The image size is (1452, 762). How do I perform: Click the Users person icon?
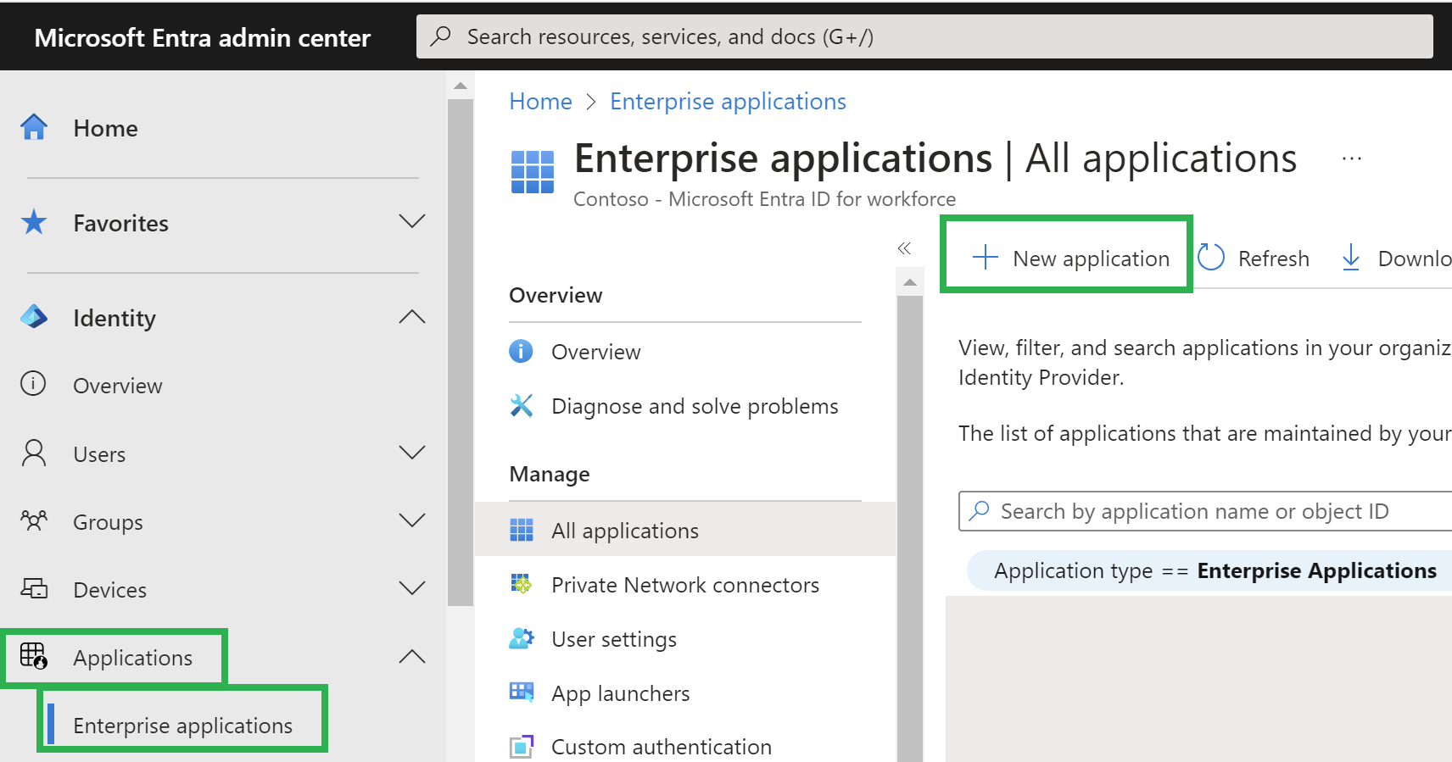(x=34, y=453)
